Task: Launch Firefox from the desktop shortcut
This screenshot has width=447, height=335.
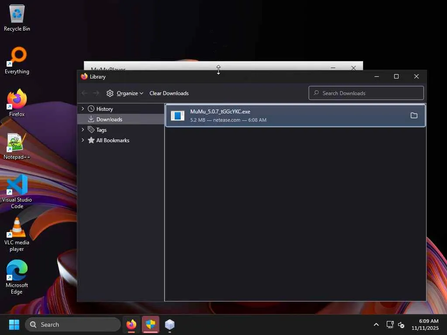Action: (x=17, y=103)
